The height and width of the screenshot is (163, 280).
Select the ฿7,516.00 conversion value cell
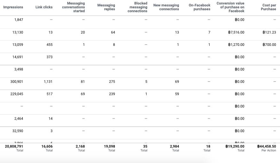(x=236, y=32)
